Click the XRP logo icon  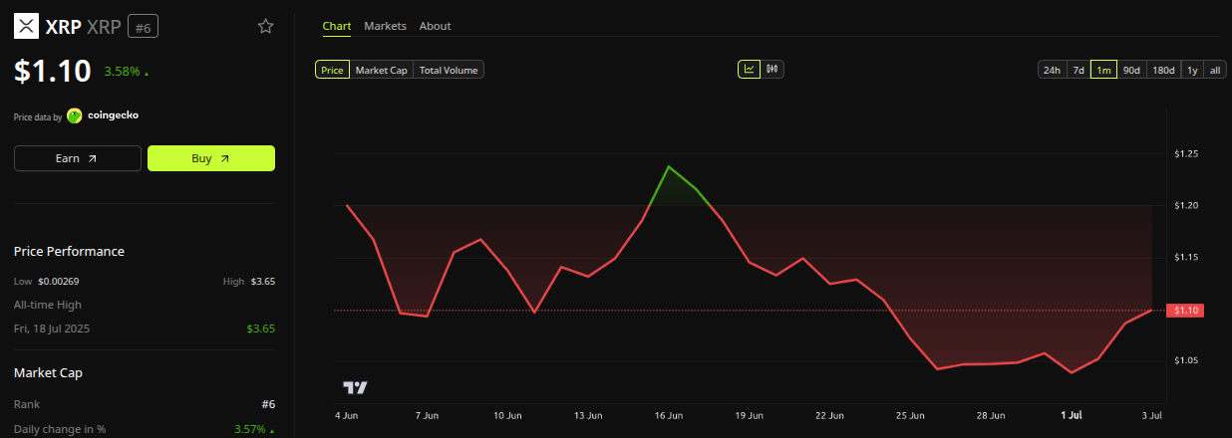(26, 27)
